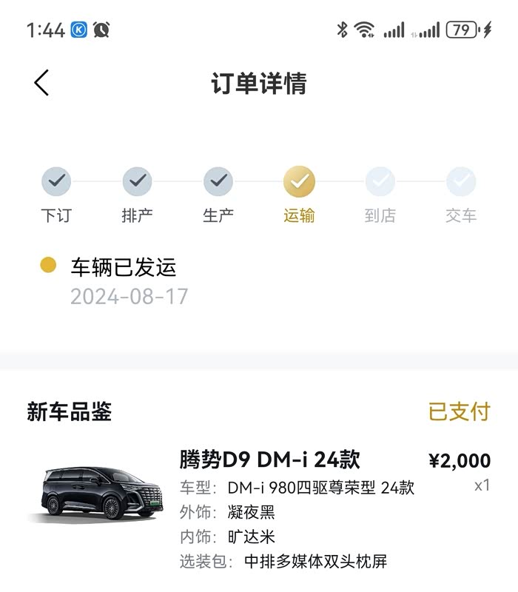
Task: Tap the yellow 车辆已发运 status dot
Action: [x=48, y=266]
